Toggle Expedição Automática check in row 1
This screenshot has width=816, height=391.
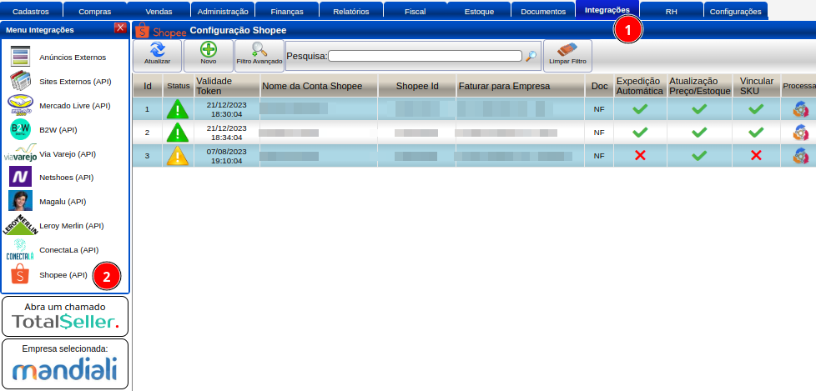(x=640, y=109)
